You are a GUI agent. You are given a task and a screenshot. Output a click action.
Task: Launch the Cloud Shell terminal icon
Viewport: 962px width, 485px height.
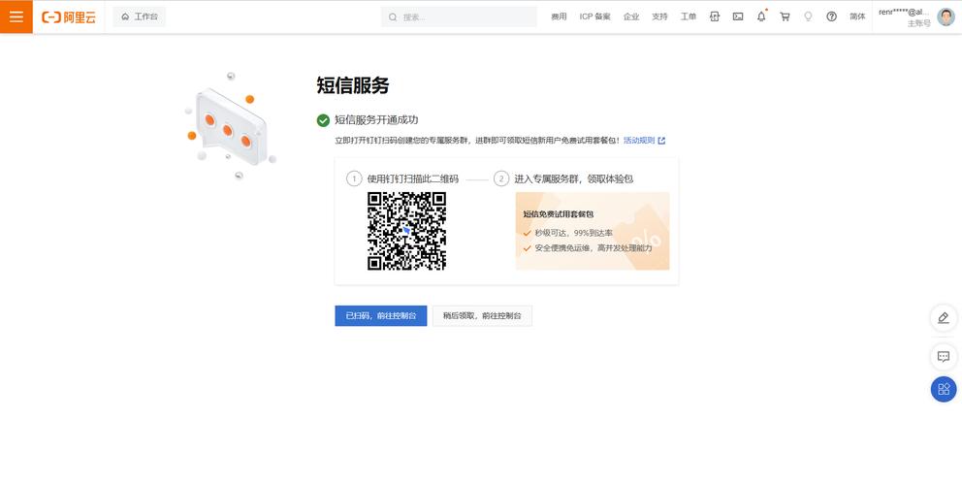737,16
